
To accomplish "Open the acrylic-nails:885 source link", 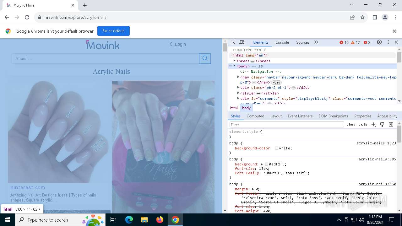I will [x=378, y=159].
